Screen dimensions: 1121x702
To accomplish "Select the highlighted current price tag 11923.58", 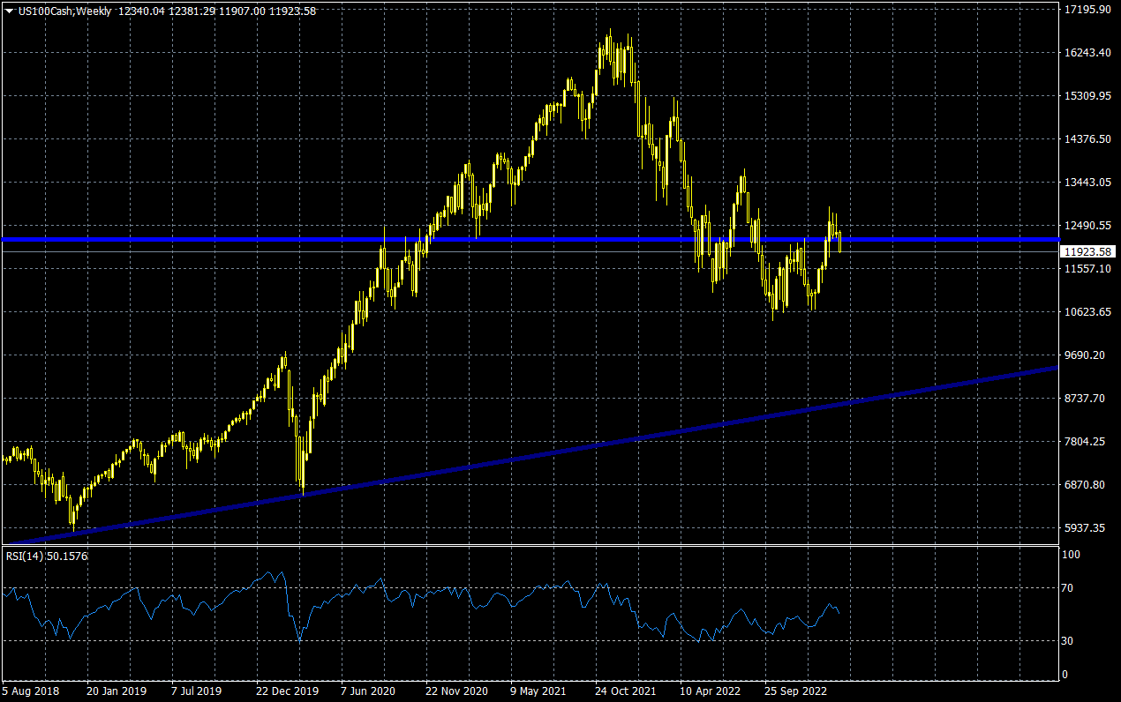I will click(x=1087, y=251).
